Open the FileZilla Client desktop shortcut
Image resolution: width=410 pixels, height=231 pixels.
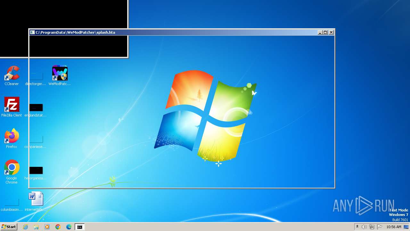point(12,107)
